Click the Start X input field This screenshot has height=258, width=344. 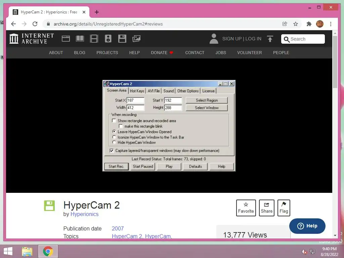tap(135, 100)
